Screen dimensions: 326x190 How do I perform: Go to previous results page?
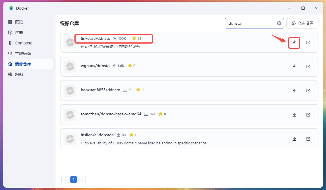coord(65,180)
